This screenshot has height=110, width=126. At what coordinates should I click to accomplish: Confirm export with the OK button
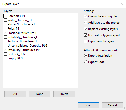point(88,105)
